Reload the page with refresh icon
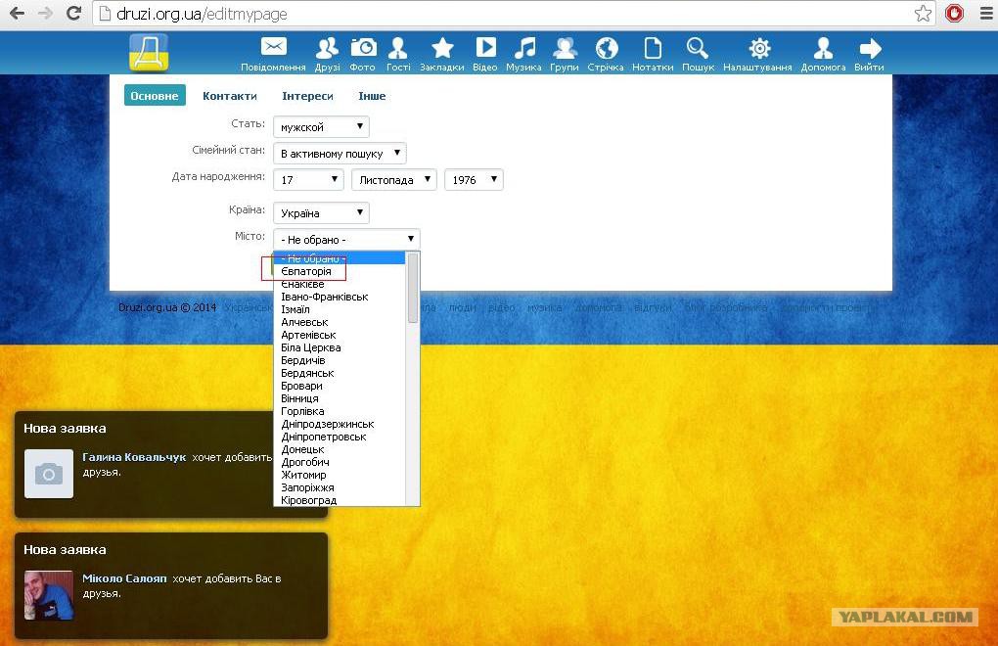 coord(73,14)
